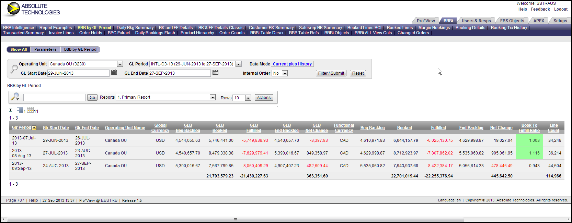
Task: Open Customer BK Summary report
Action: point(271,28)
